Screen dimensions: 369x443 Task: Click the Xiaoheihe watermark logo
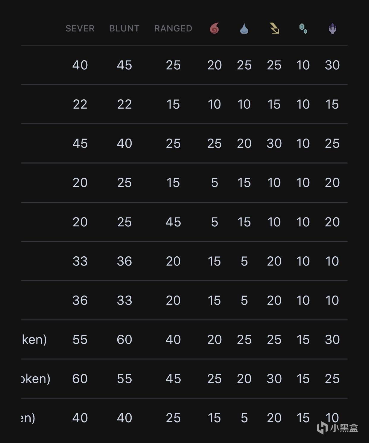338,428
